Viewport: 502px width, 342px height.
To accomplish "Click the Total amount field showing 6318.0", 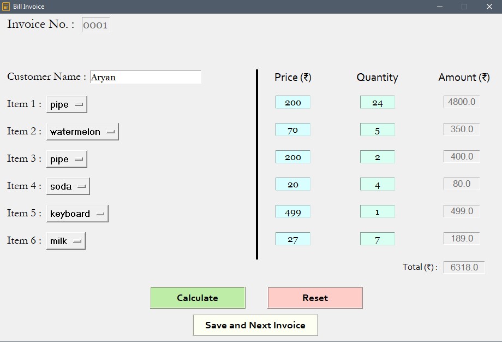I will 464,267.
